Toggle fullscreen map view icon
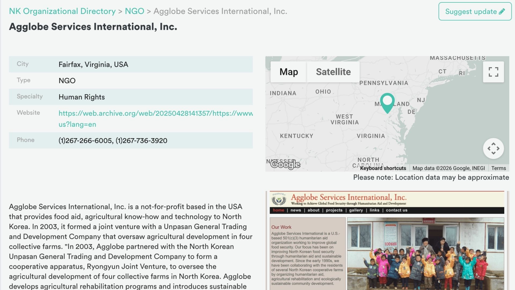The height and width of the screenshot is (290, 515). [493, 72]
